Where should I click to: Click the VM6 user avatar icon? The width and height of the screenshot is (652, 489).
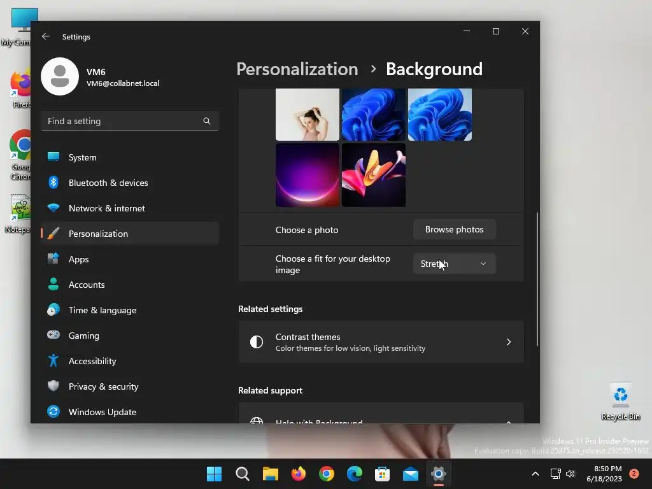(60, 76)
